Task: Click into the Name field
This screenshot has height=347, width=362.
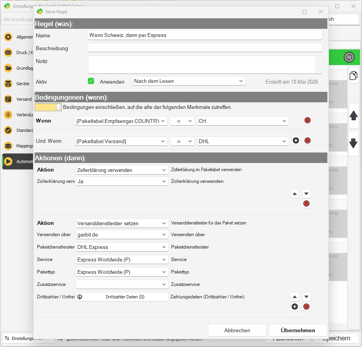Action: coord(205,35)
